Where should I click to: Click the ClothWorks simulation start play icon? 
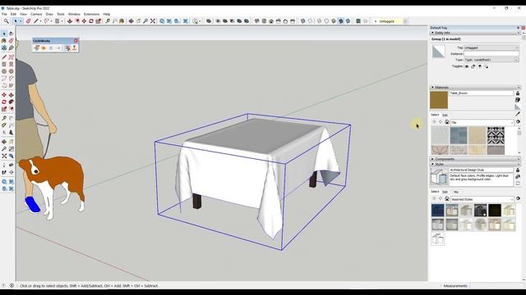tap(44, 48)
